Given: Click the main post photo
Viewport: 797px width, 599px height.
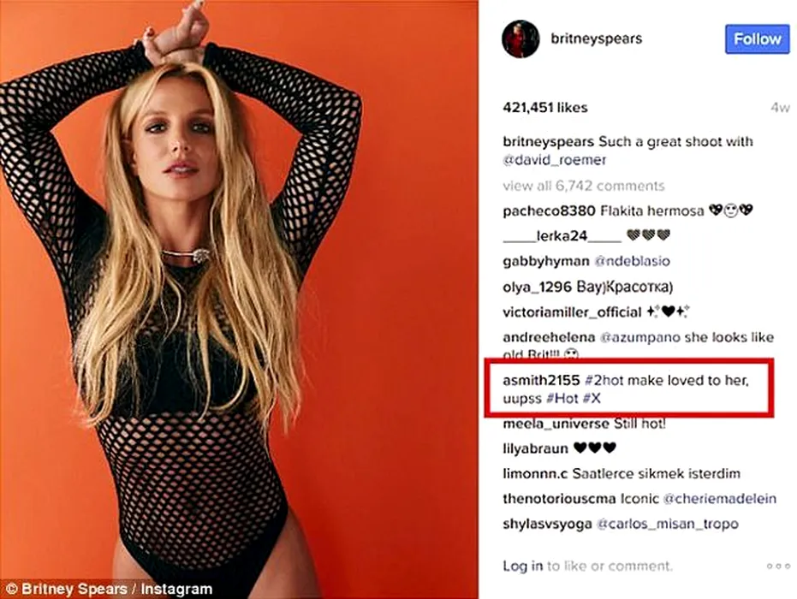Looking at the screenshot, I should click(x=239, y=299).
